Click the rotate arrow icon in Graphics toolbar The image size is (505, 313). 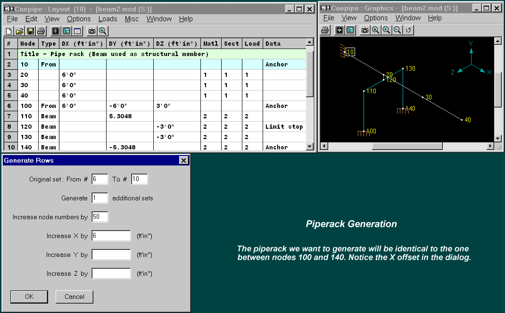(x=408, y=30)
